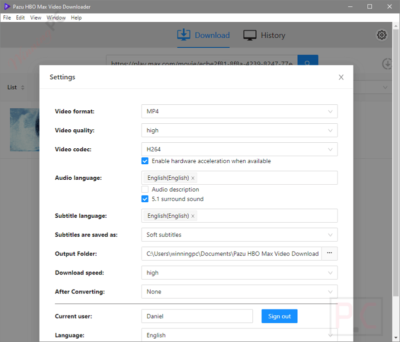Viewport: 400px width, 342px height.
Task: Open the Video codec dropdown
Action: [x=239, y=149]
